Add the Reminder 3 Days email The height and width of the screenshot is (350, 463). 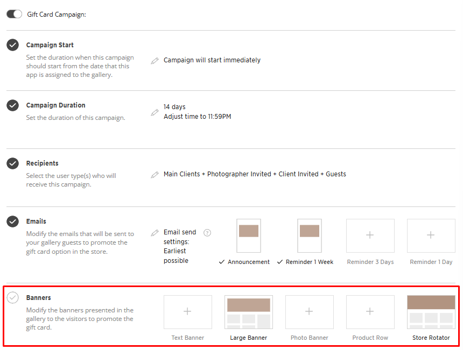point(370,235)
